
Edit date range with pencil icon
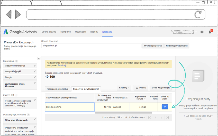click(35, 100)
